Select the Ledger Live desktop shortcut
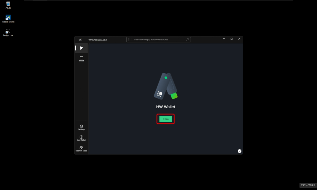 pyautogui.click(x=8, y=32)
